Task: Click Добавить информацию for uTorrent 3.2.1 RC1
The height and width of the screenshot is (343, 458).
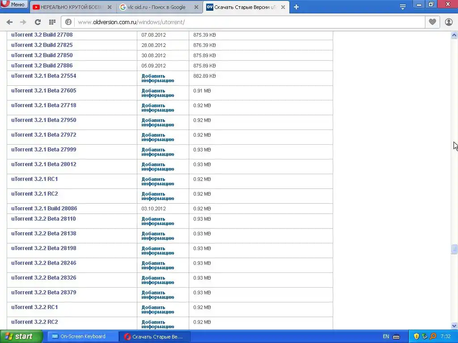Action: pyautogui.click(x=158, y=181)
